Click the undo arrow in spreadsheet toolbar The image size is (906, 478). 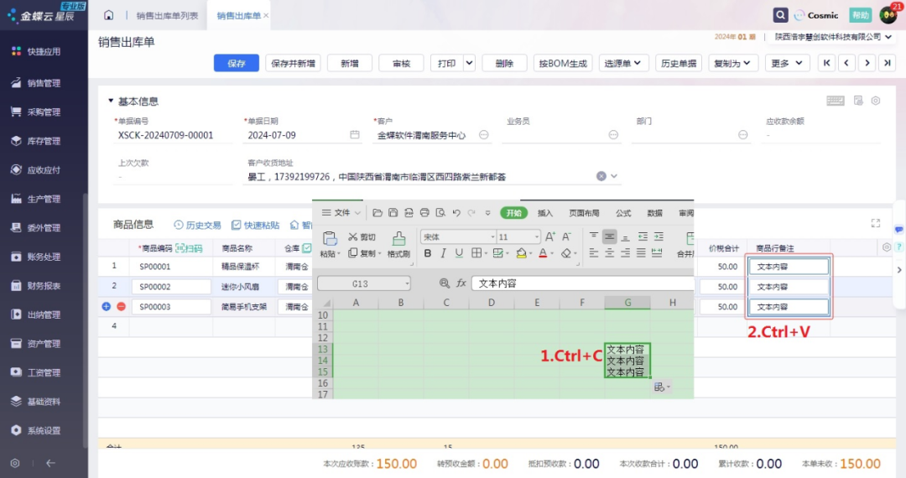point(456,213)
